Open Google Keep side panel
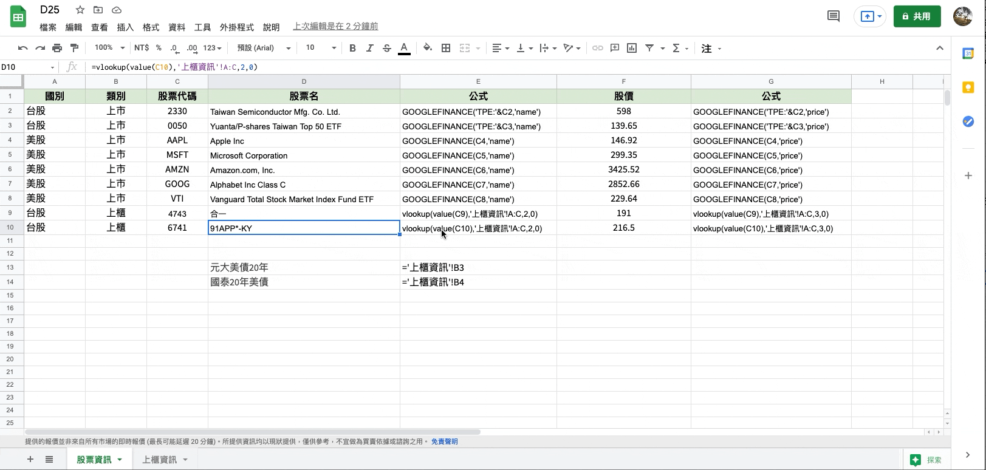986x470 pixels. pyautogui.click(x=968, y=88)
